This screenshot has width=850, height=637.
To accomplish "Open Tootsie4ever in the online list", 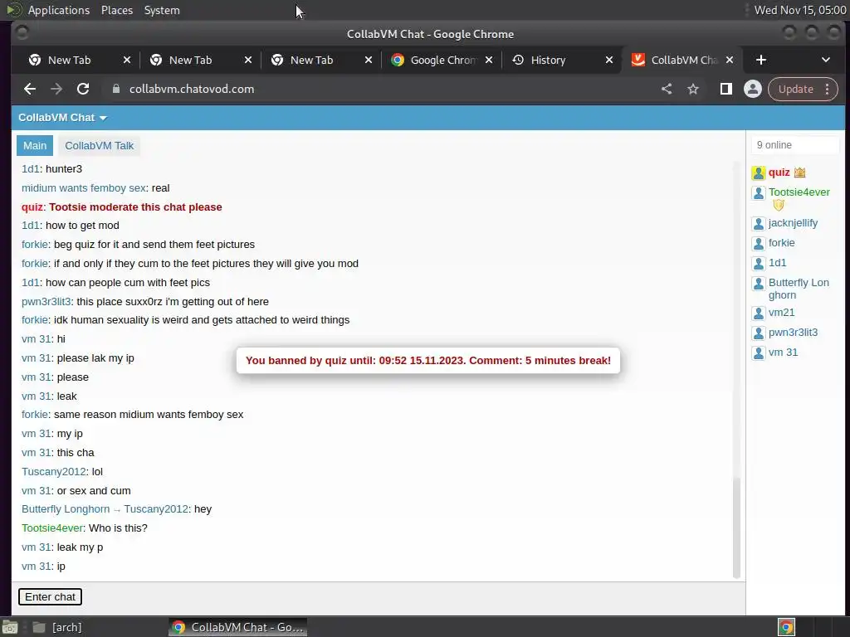I will tap(799, 192).
